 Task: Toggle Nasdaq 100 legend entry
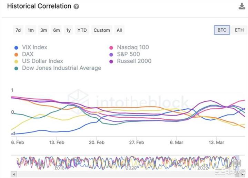[x=133, y=47]
